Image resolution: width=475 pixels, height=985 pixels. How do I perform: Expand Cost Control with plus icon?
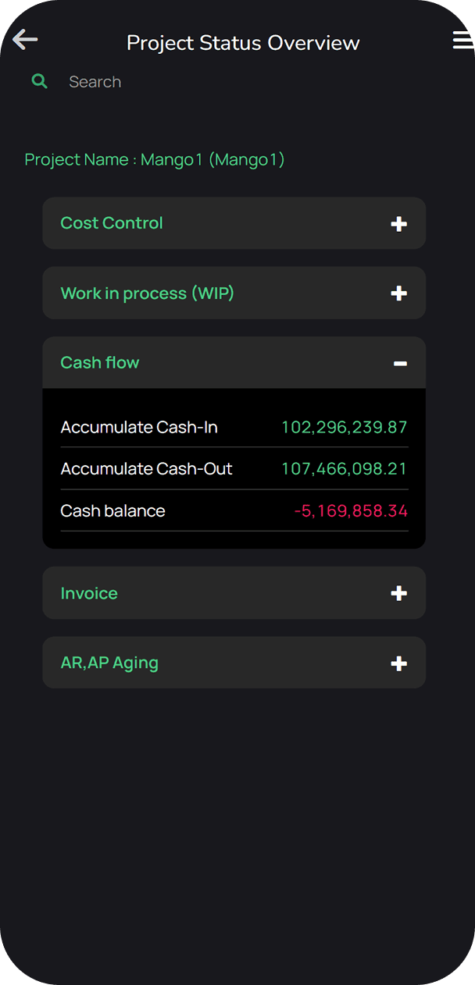398,224
